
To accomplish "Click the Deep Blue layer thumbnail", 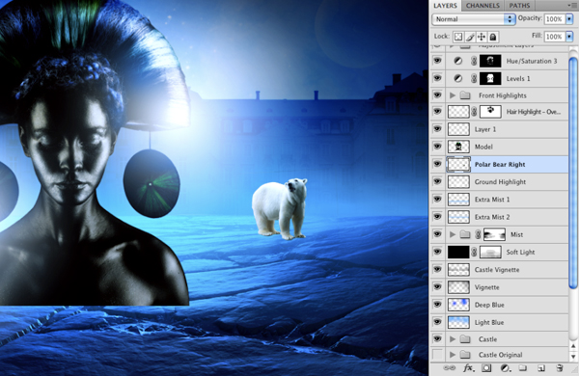I will 458,305.
